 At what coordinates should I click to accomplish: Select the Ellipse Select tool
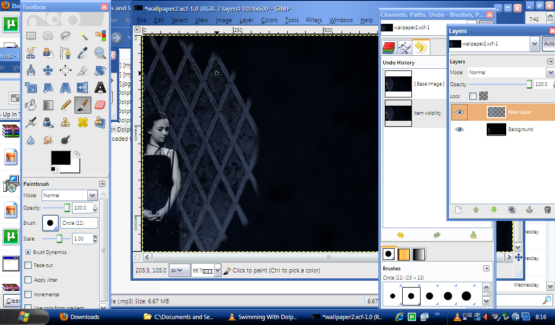click(x=48, y=36)
